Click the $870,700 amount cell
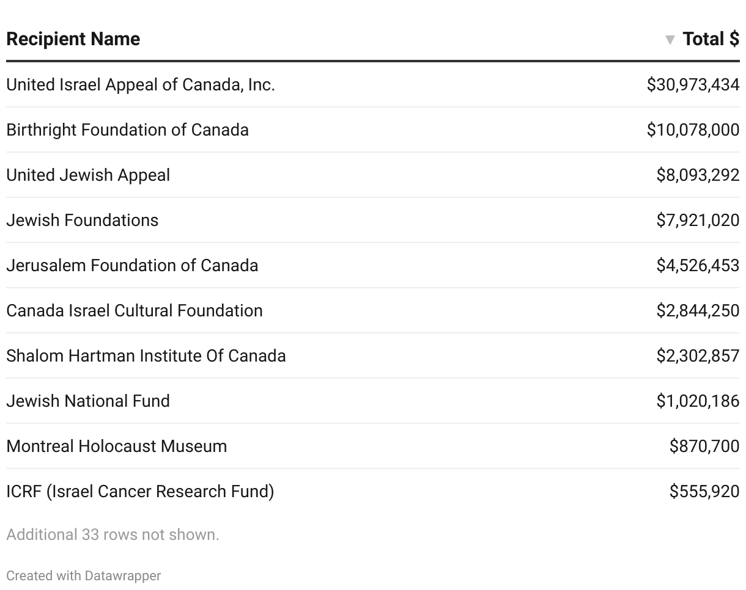Image resolution: width=746 pixels, height=590 pixels. [x=704, y=446]
